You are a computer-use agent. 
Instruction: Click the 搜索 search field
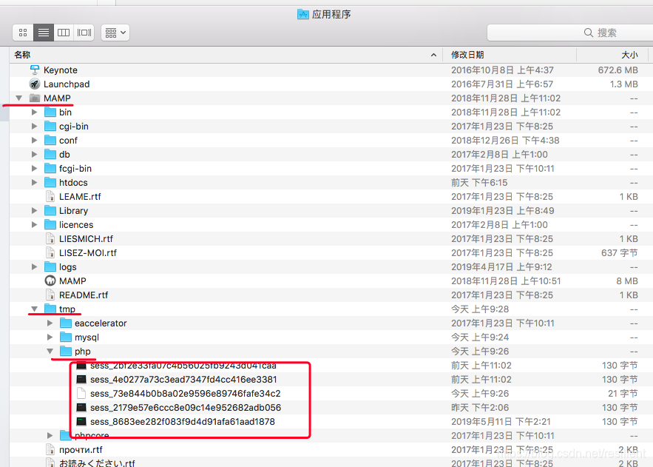[569, 33]
